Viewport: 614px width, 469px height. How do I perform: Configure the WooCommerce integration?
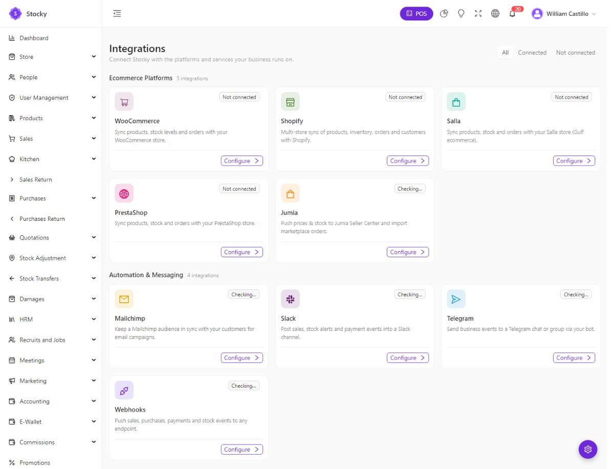(242, 161)
